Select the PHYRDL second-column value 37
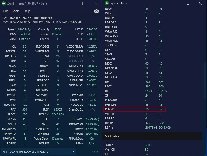This screenshot has width=207, height=156. click(x=160, y=109)
